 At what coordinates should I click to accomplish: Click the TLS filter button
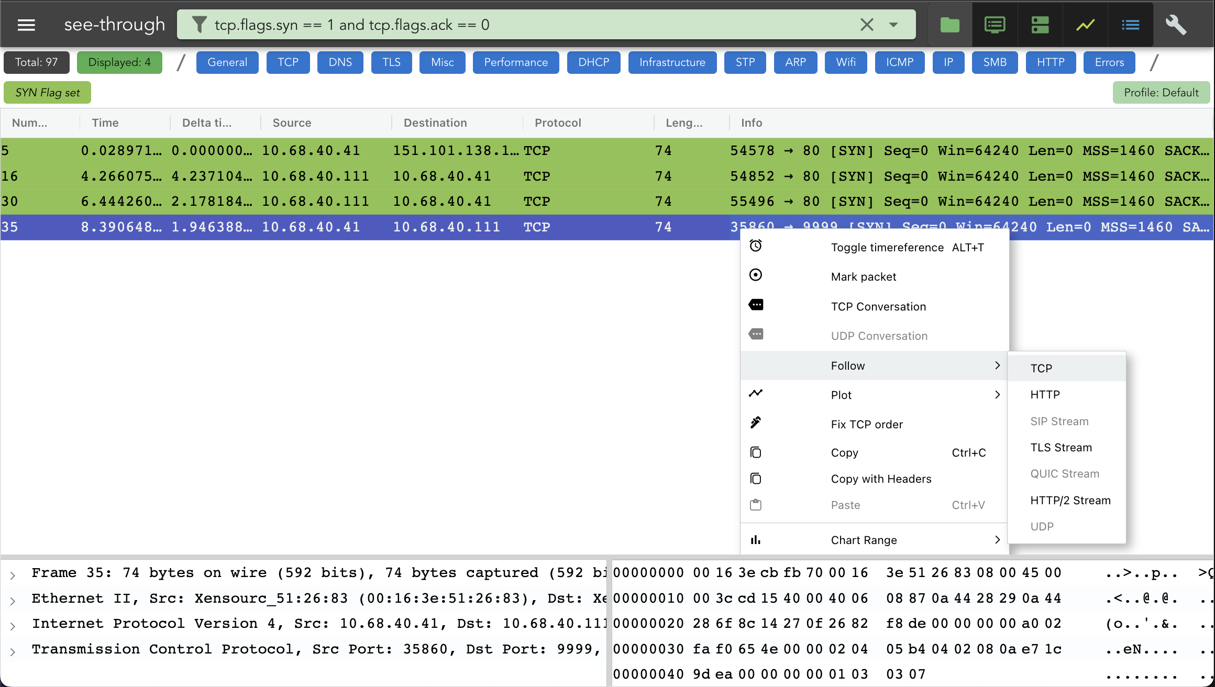point(391,62)
